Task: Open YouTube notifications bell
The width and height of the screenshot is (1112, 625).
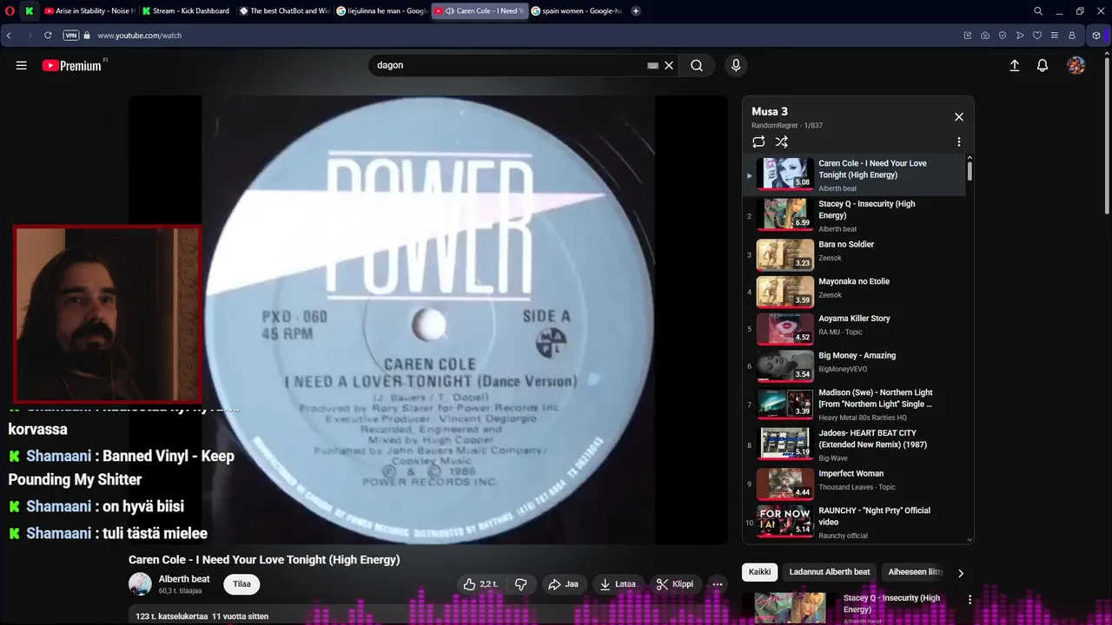Action: pyautogui.click(x=1042, y=65)
